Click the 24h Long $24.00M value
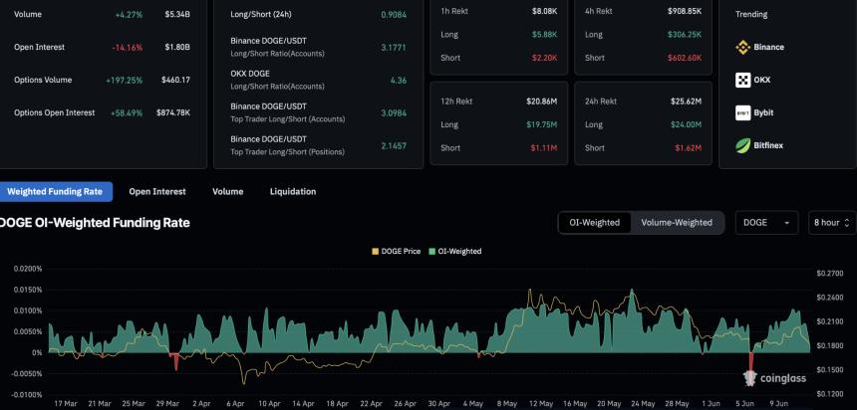The width and height of the screenshot is (857, 410). click(x=687, y=125)
